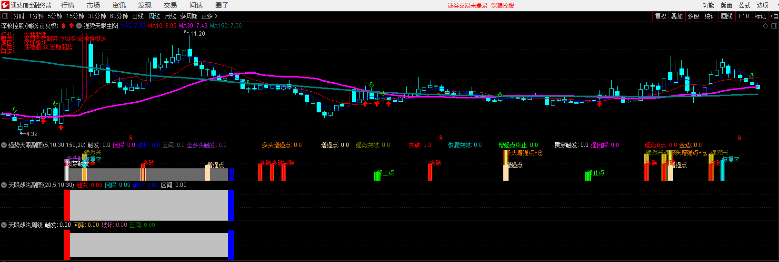This screenshot has width=779, height=262.
Task: Select the 60分钟 period tab
Action: tap(119, 16)
